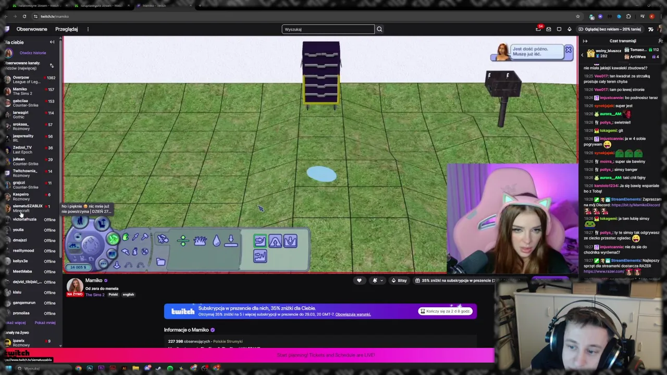Pick the Sims 2 sledgehammer tool
The image size is (667, 375).
145,238
